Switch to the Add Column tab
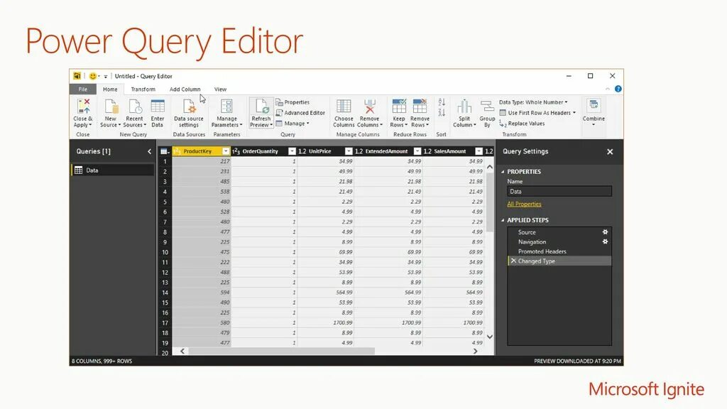The height and width of the screenshot is (409, 727). click(185, 89)
